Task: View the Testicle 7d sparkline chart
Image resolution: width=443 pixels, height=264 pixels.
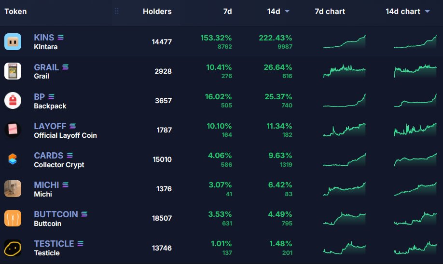Action: click(344, 248)
